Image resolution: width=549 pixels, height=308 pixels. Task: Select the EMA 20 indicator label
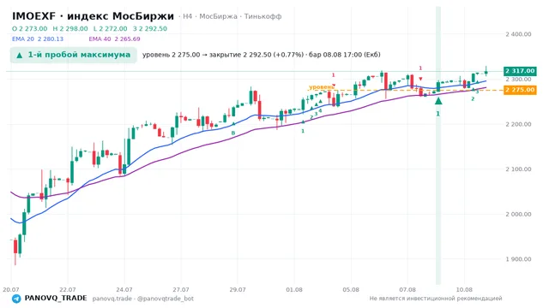38,39
